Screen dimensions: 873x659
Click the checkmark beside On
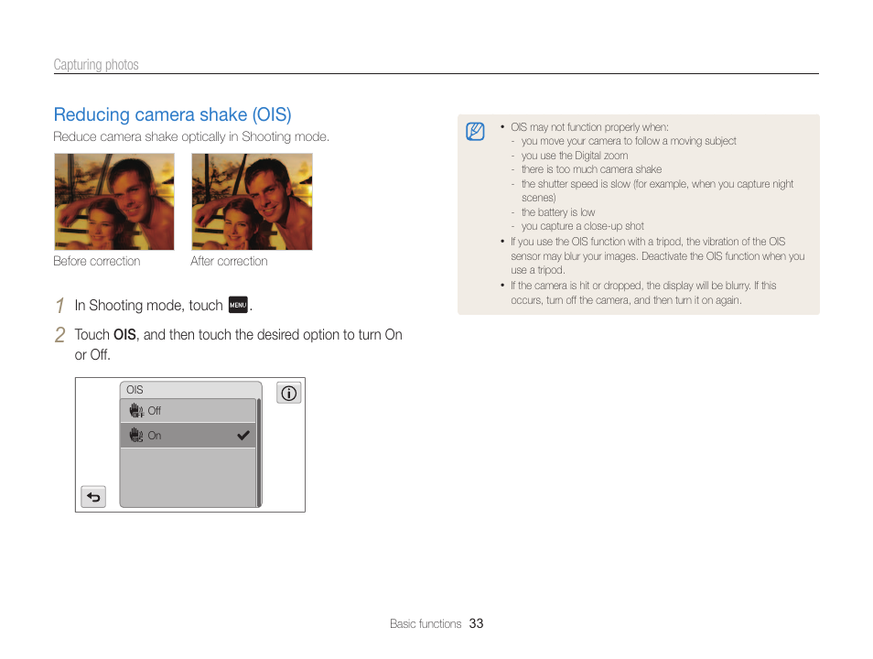pos(243,436)
